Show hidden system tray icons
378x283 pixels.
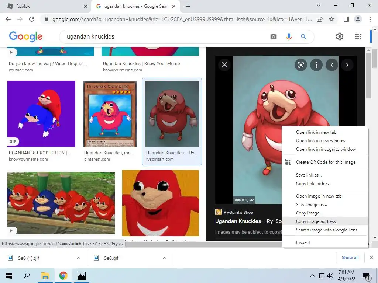click(x=312, y=276)
